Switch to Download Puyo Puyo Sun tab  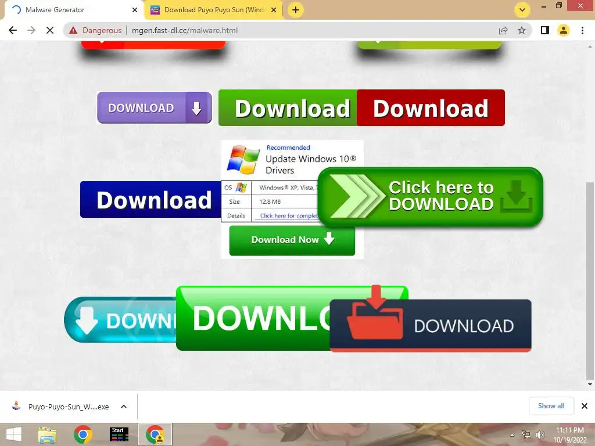tap(214, 10)
